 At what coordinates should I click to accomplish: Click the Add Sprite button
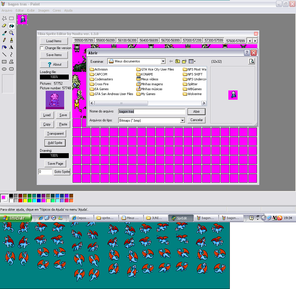pos(55,143)
